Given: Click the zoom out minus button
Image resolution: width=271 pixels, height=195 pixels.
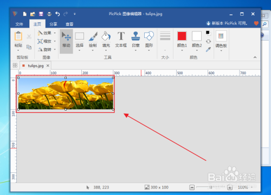Looking at the screenshot, I should tap(192, 187).
